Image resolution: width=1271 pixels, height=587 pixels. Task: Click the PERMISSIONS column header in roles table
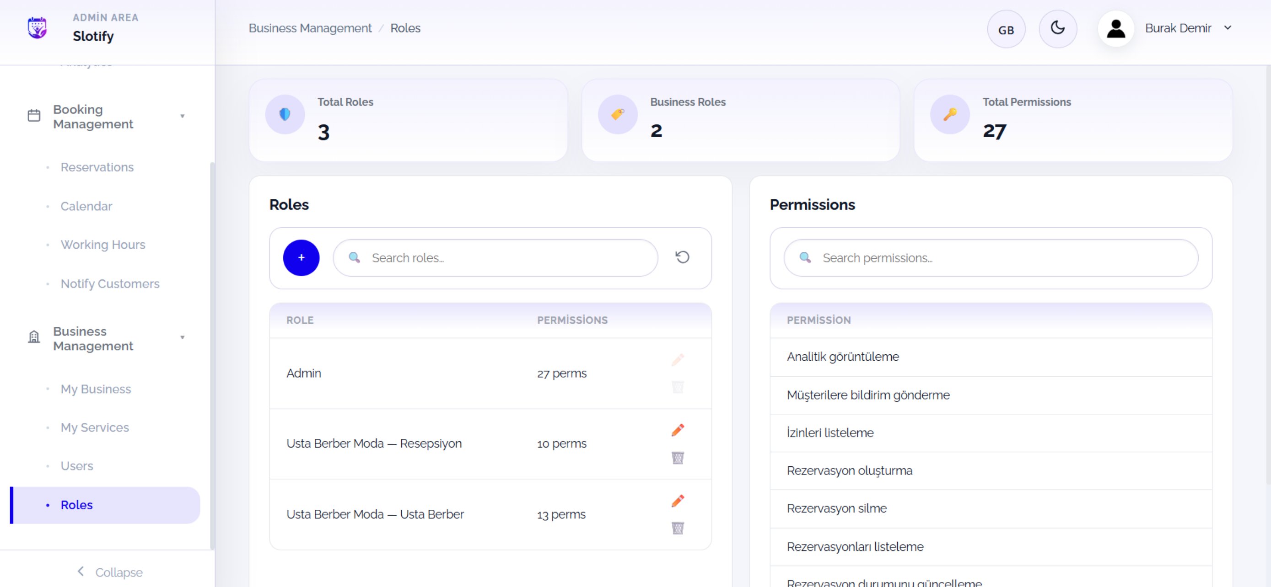point(572,320)
